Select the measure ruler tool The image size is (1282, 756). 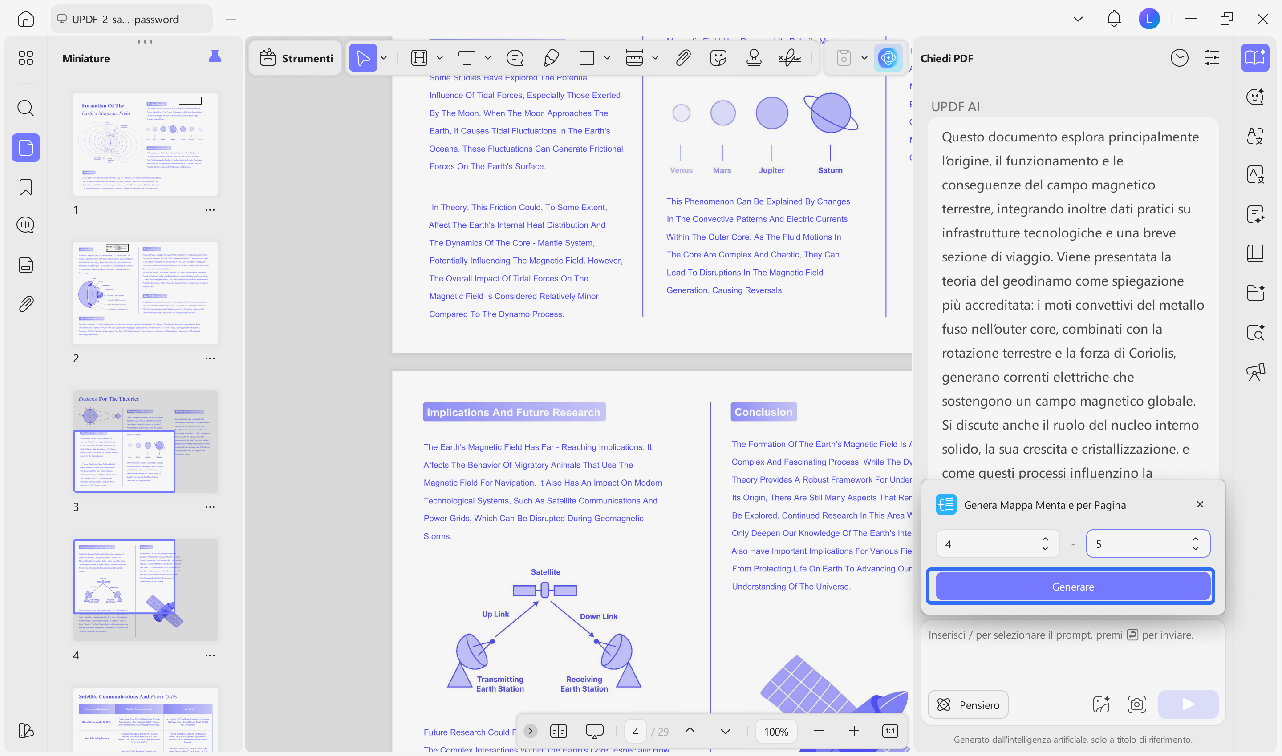point(634,58)
